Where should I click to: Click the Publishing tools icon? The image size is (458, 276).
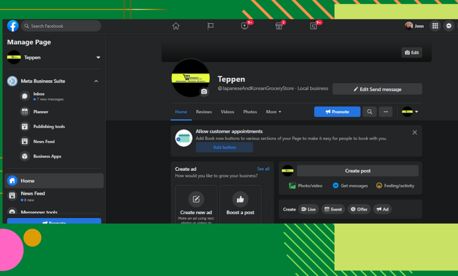[x=25, y=126]
